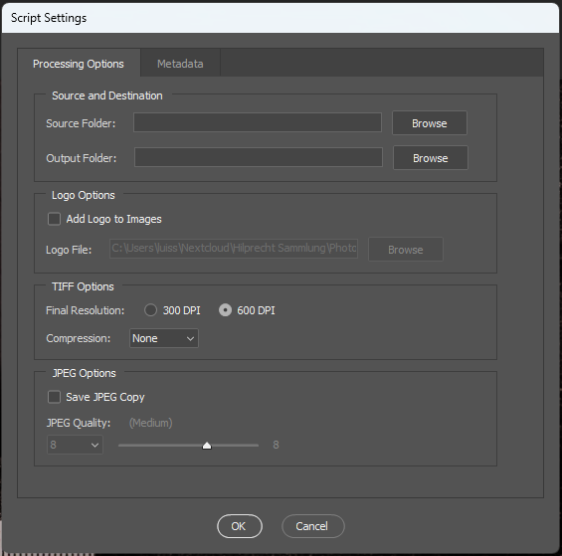Switch to the Metadata tab

[180, 64]
